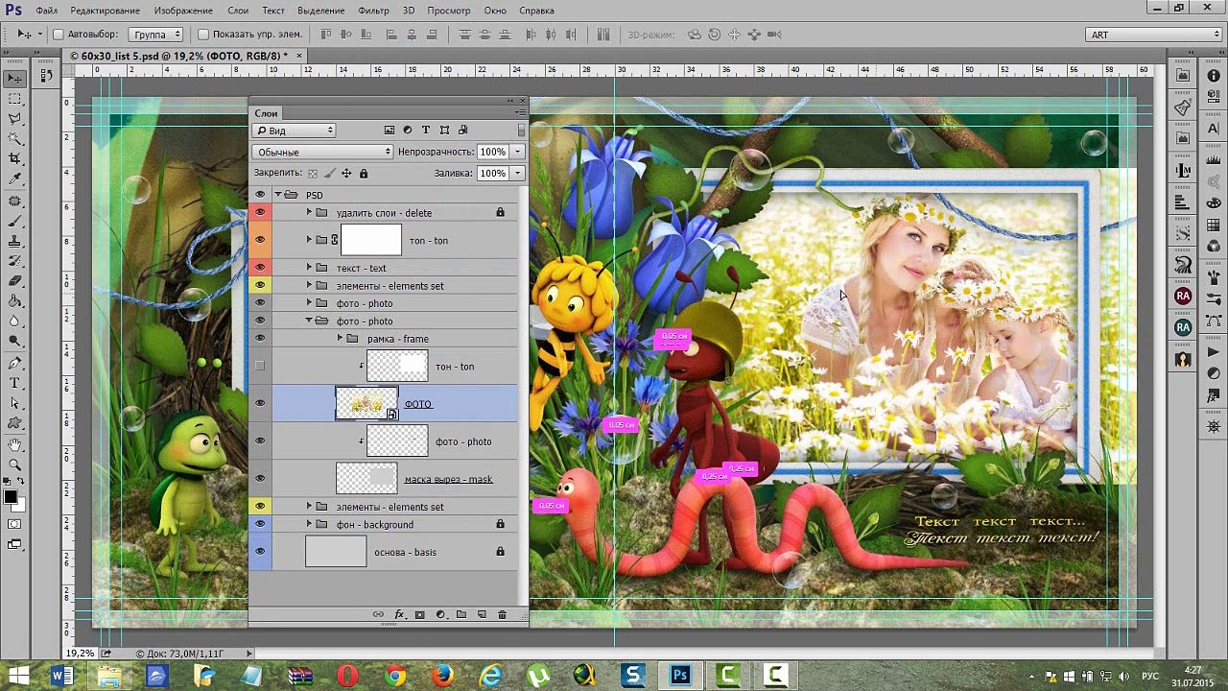Select the Custom Shape tool
The image size is (1228, 691).
click(x=15, y=424)
